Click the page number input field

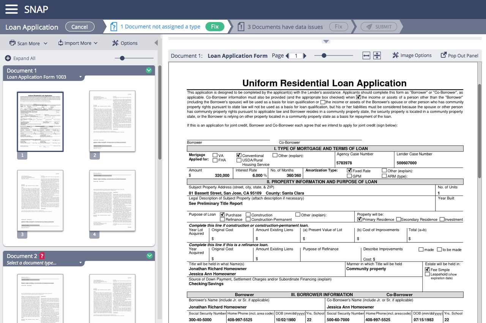[296, 56]
